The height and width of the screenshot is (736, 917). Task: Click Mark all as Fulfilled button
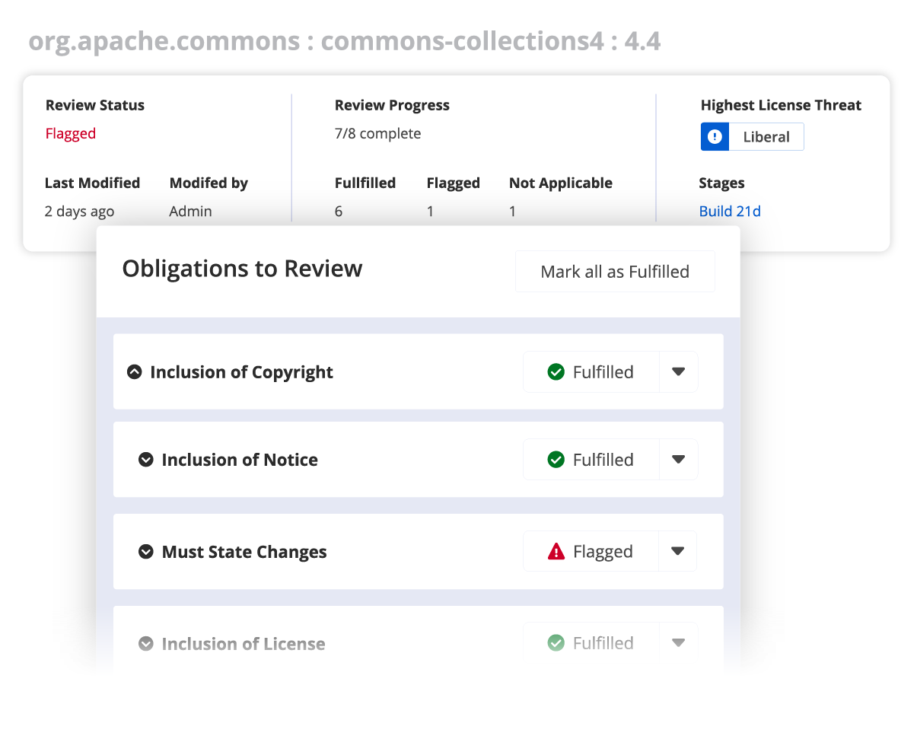615,272
